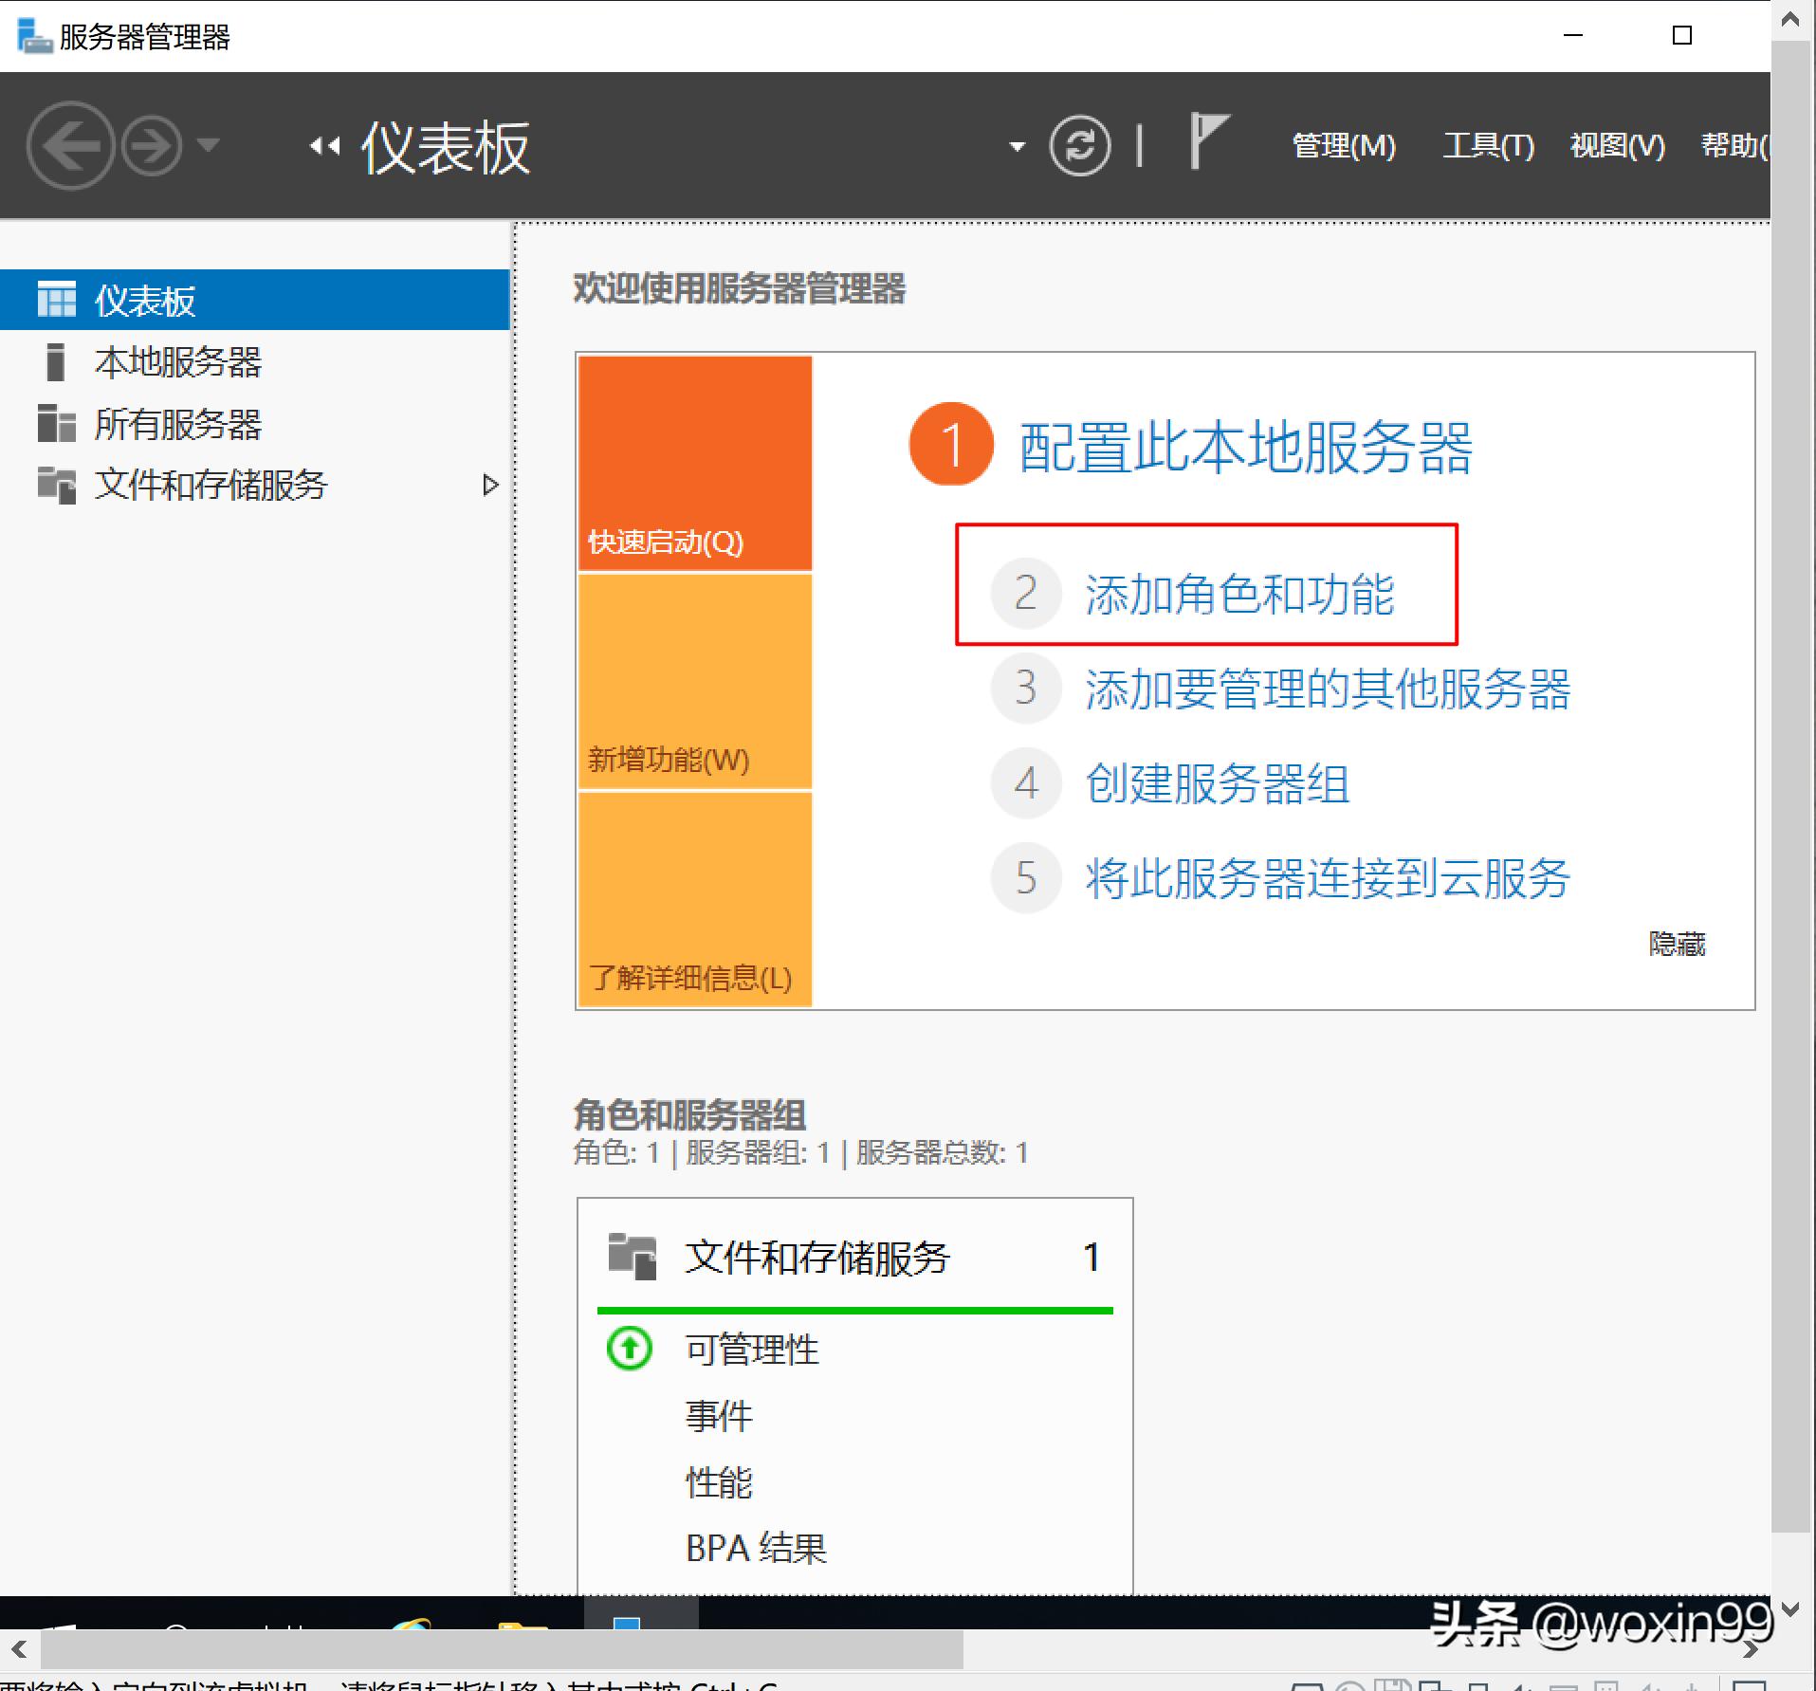Open the notifications flag icon
This screenshot has height=1691, width=1816.
[x=1206, y=142]
